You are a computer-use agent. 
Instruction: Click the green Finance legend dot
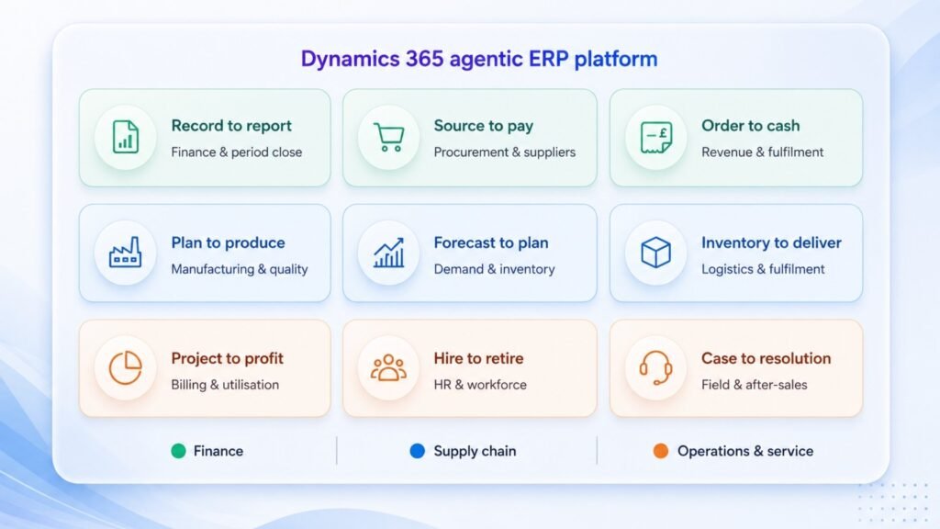[178, 451]
